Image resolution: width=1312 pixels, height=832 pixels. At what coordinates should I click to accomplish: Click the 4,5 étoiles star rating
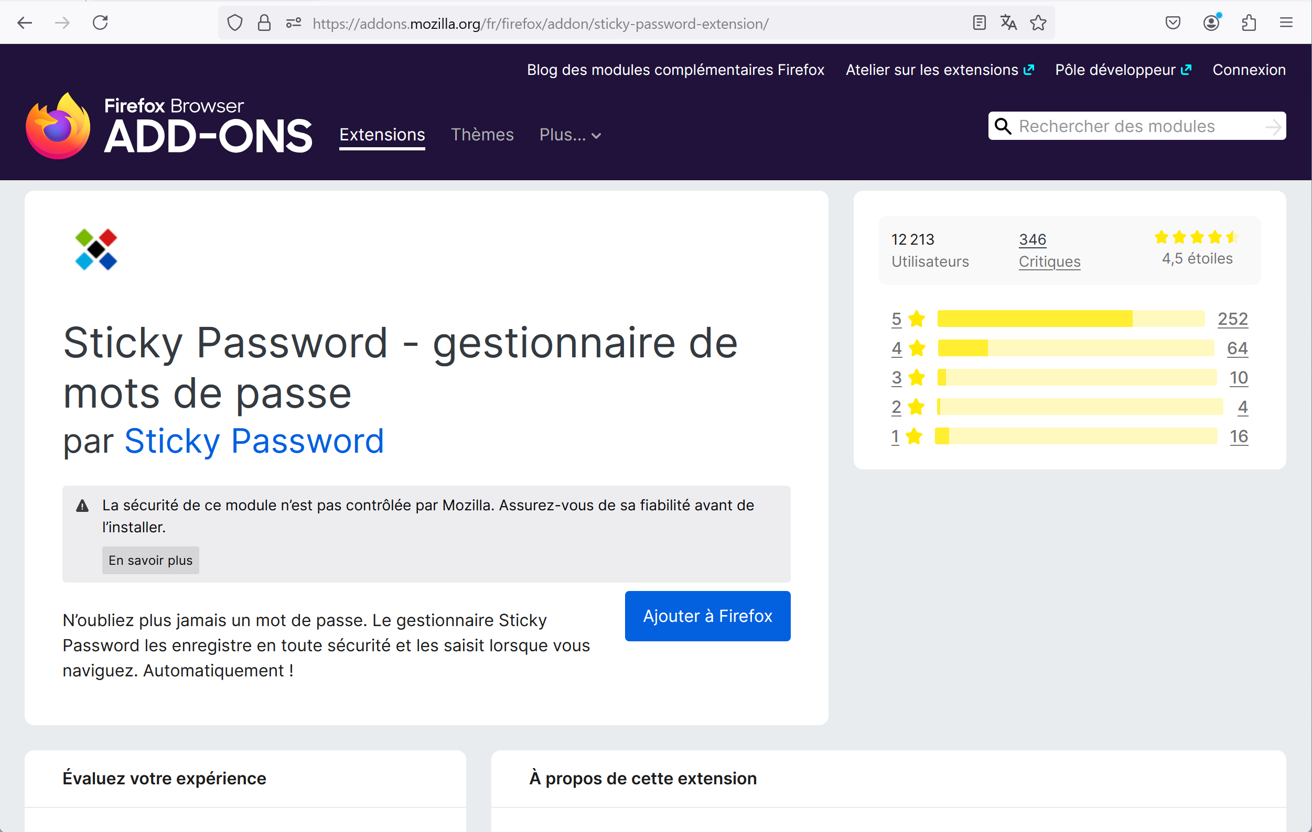pyautogui.click(x=1197, y=248)
